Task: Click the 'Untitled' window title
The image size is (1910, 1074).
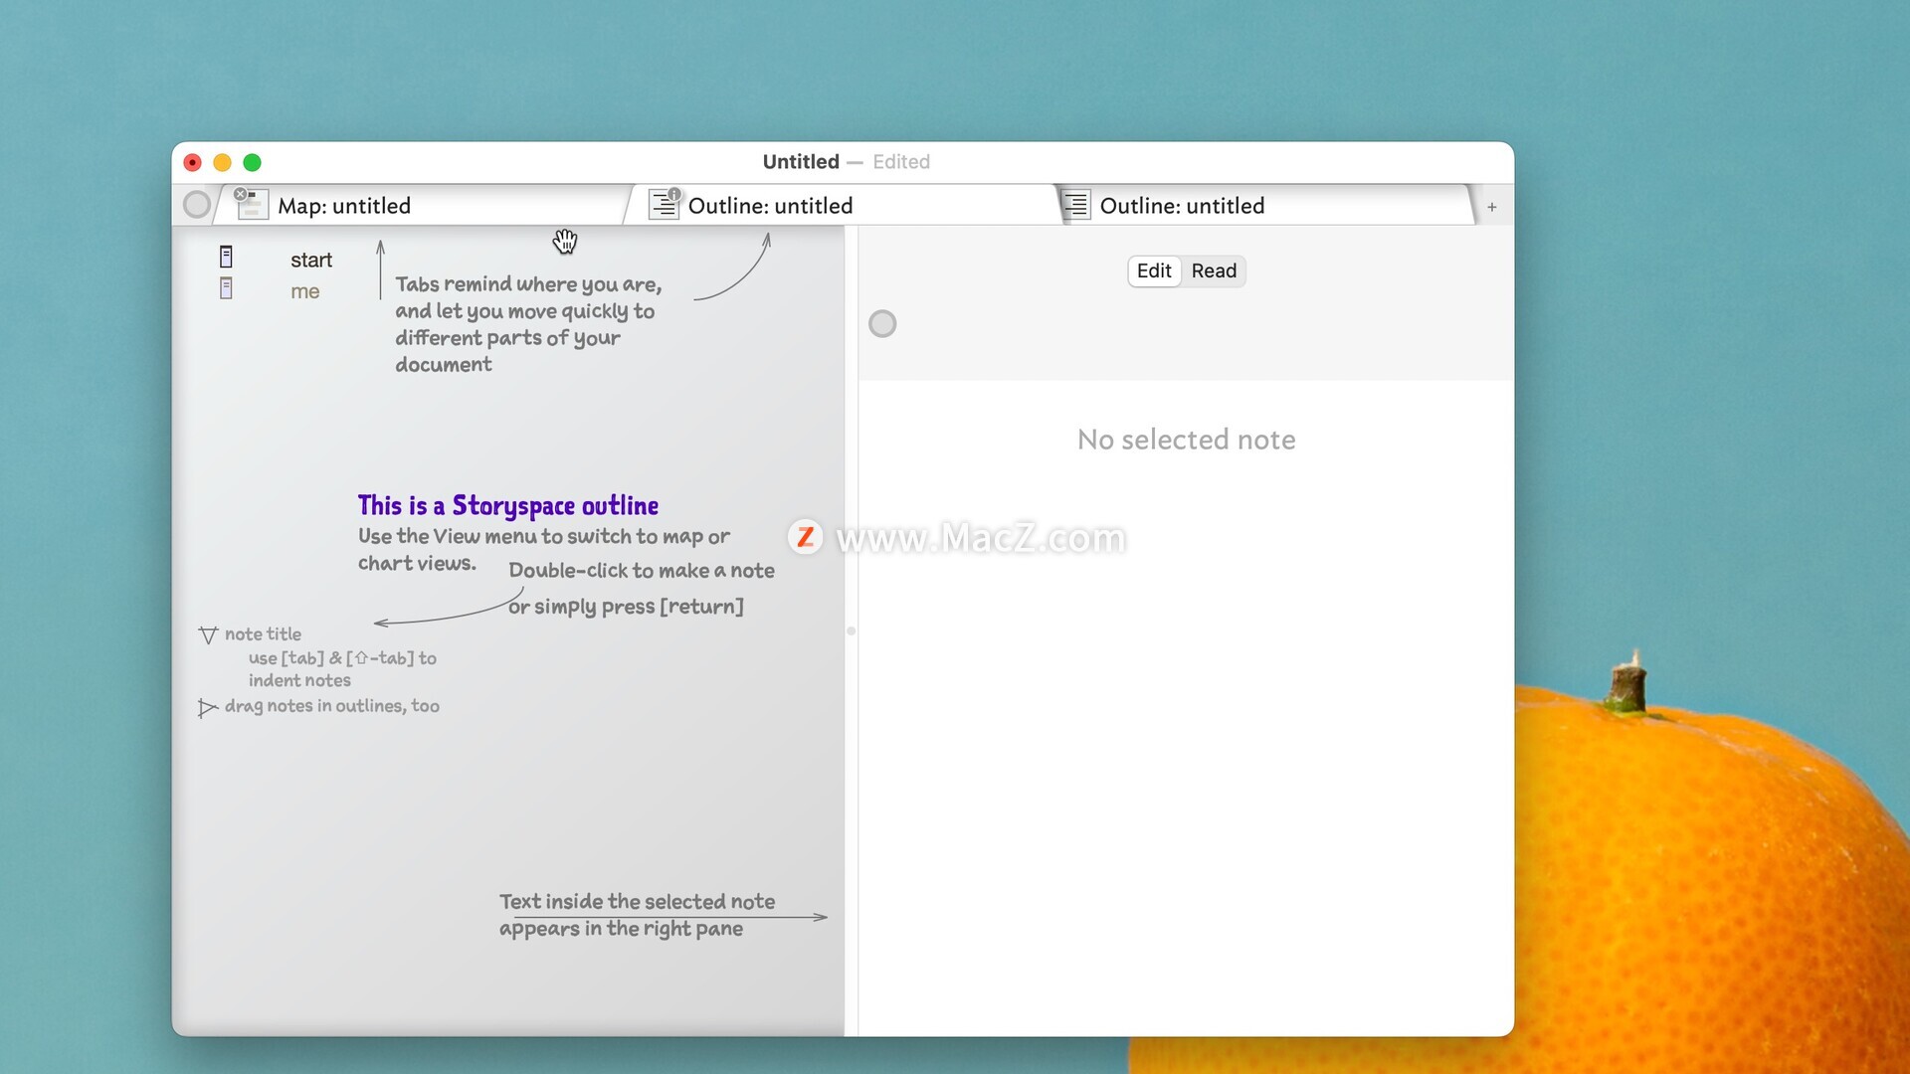Action: tap(801, 162)
